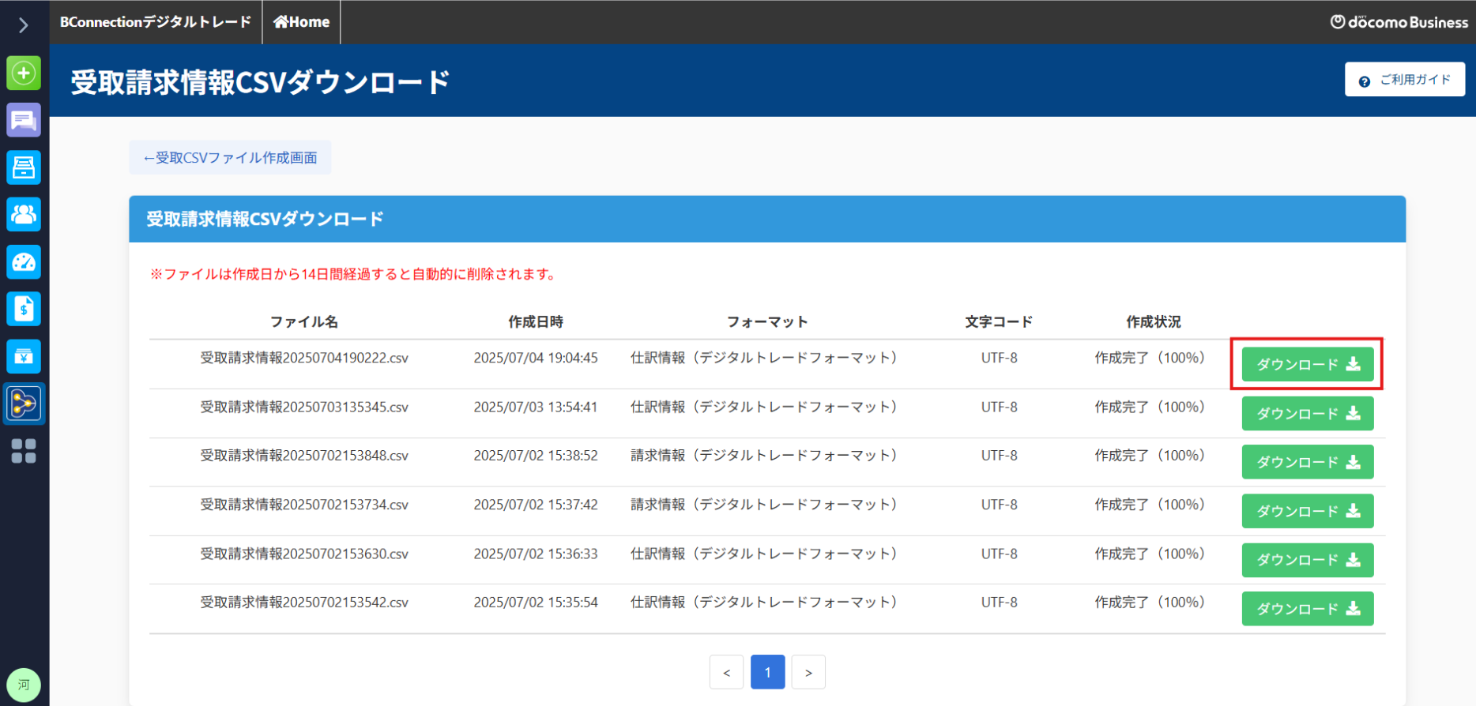This screenshot has width=1476, height=706.
Task: Click the green user avatar 河
Action: pos(24,684)
